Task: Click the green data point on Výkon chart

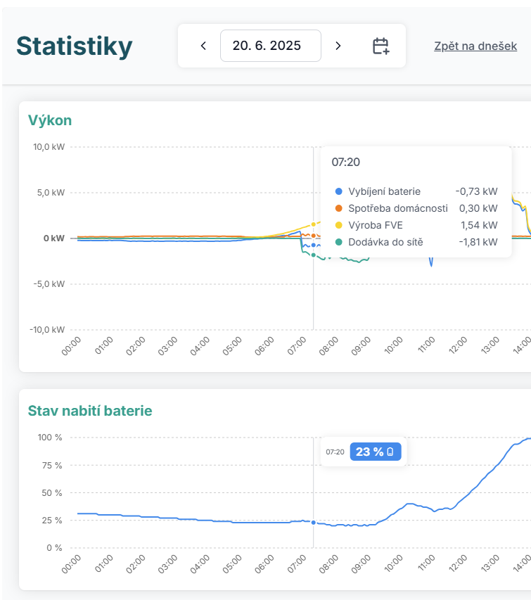Action: pos(313,255)
